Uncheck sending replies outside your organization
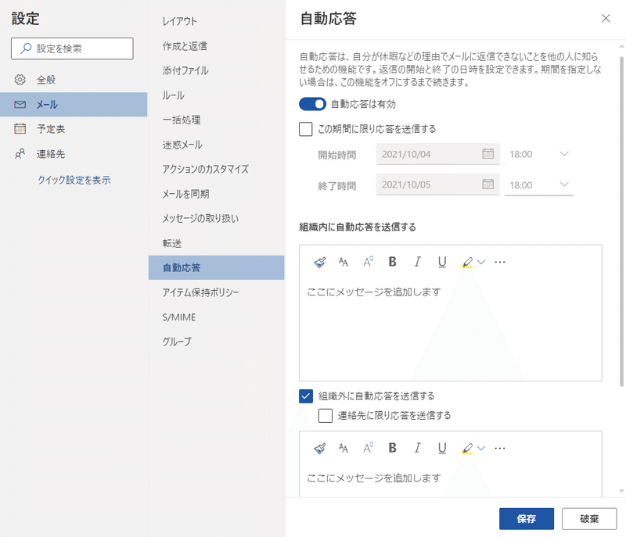This screenshot has width=626, height=537. 305,396
